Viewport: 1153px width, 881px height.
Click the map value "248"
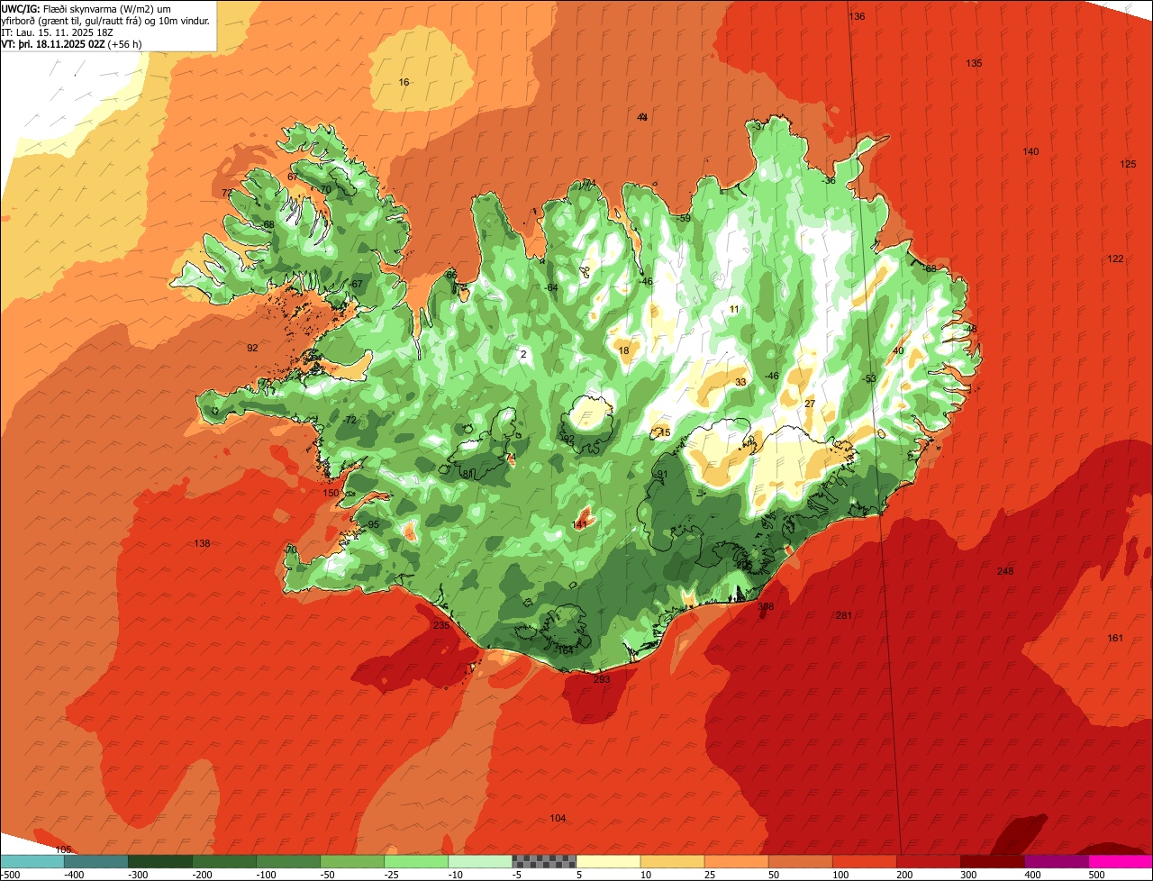pos(1005,571)
